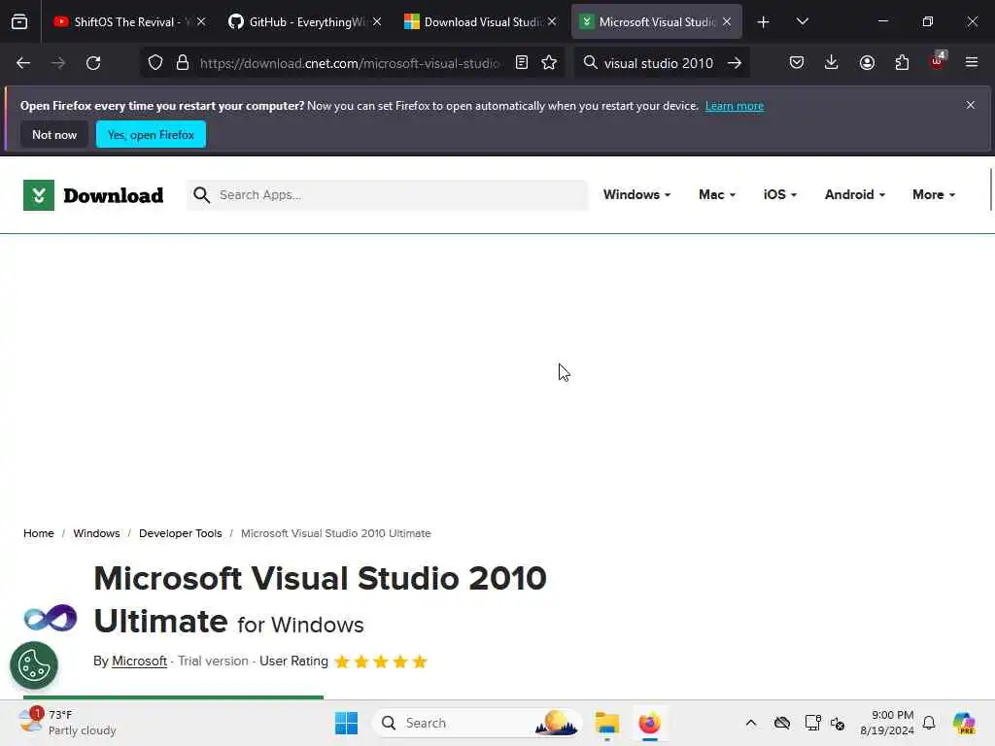Go to Windows breadcrumb link
Viewport: 995px width, 746px height.
pyautogui.click(x=96, y=533)
